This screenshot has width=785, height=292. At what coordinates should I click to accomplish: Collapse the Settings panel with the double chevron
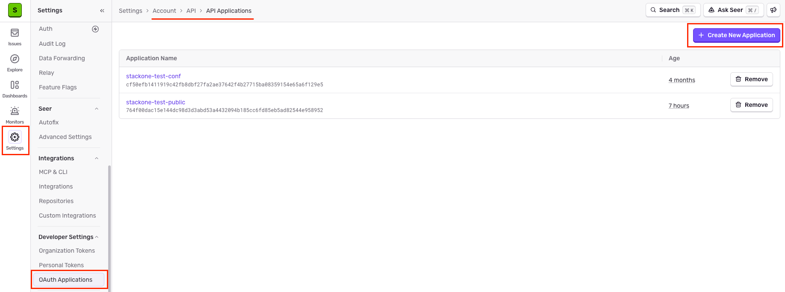point(102,11)
